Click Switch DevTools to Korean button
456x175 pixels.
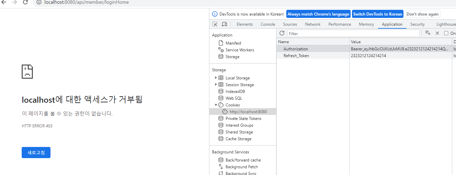click(x=378, y=14)
